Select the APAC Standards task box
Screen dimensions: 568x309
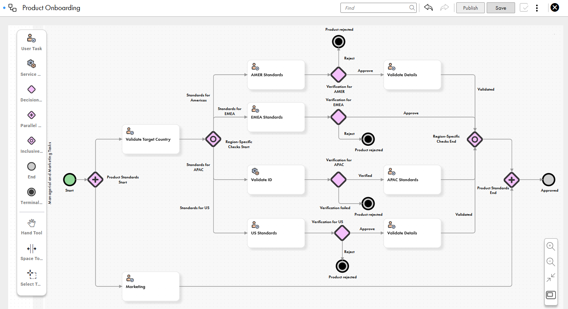coord(412,180)
